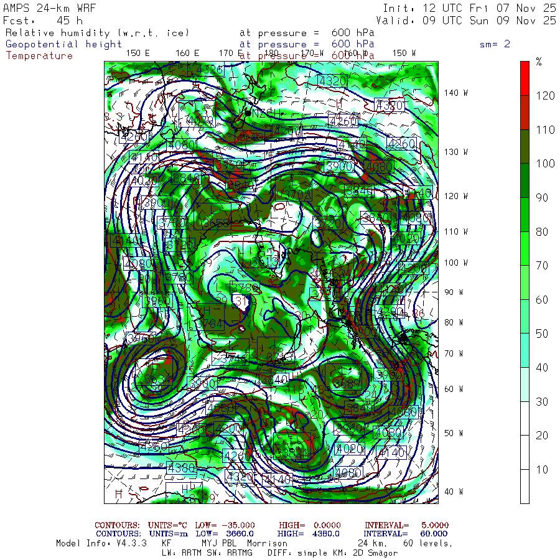Click the '140 W' longitude label

(x=456, y=93)
